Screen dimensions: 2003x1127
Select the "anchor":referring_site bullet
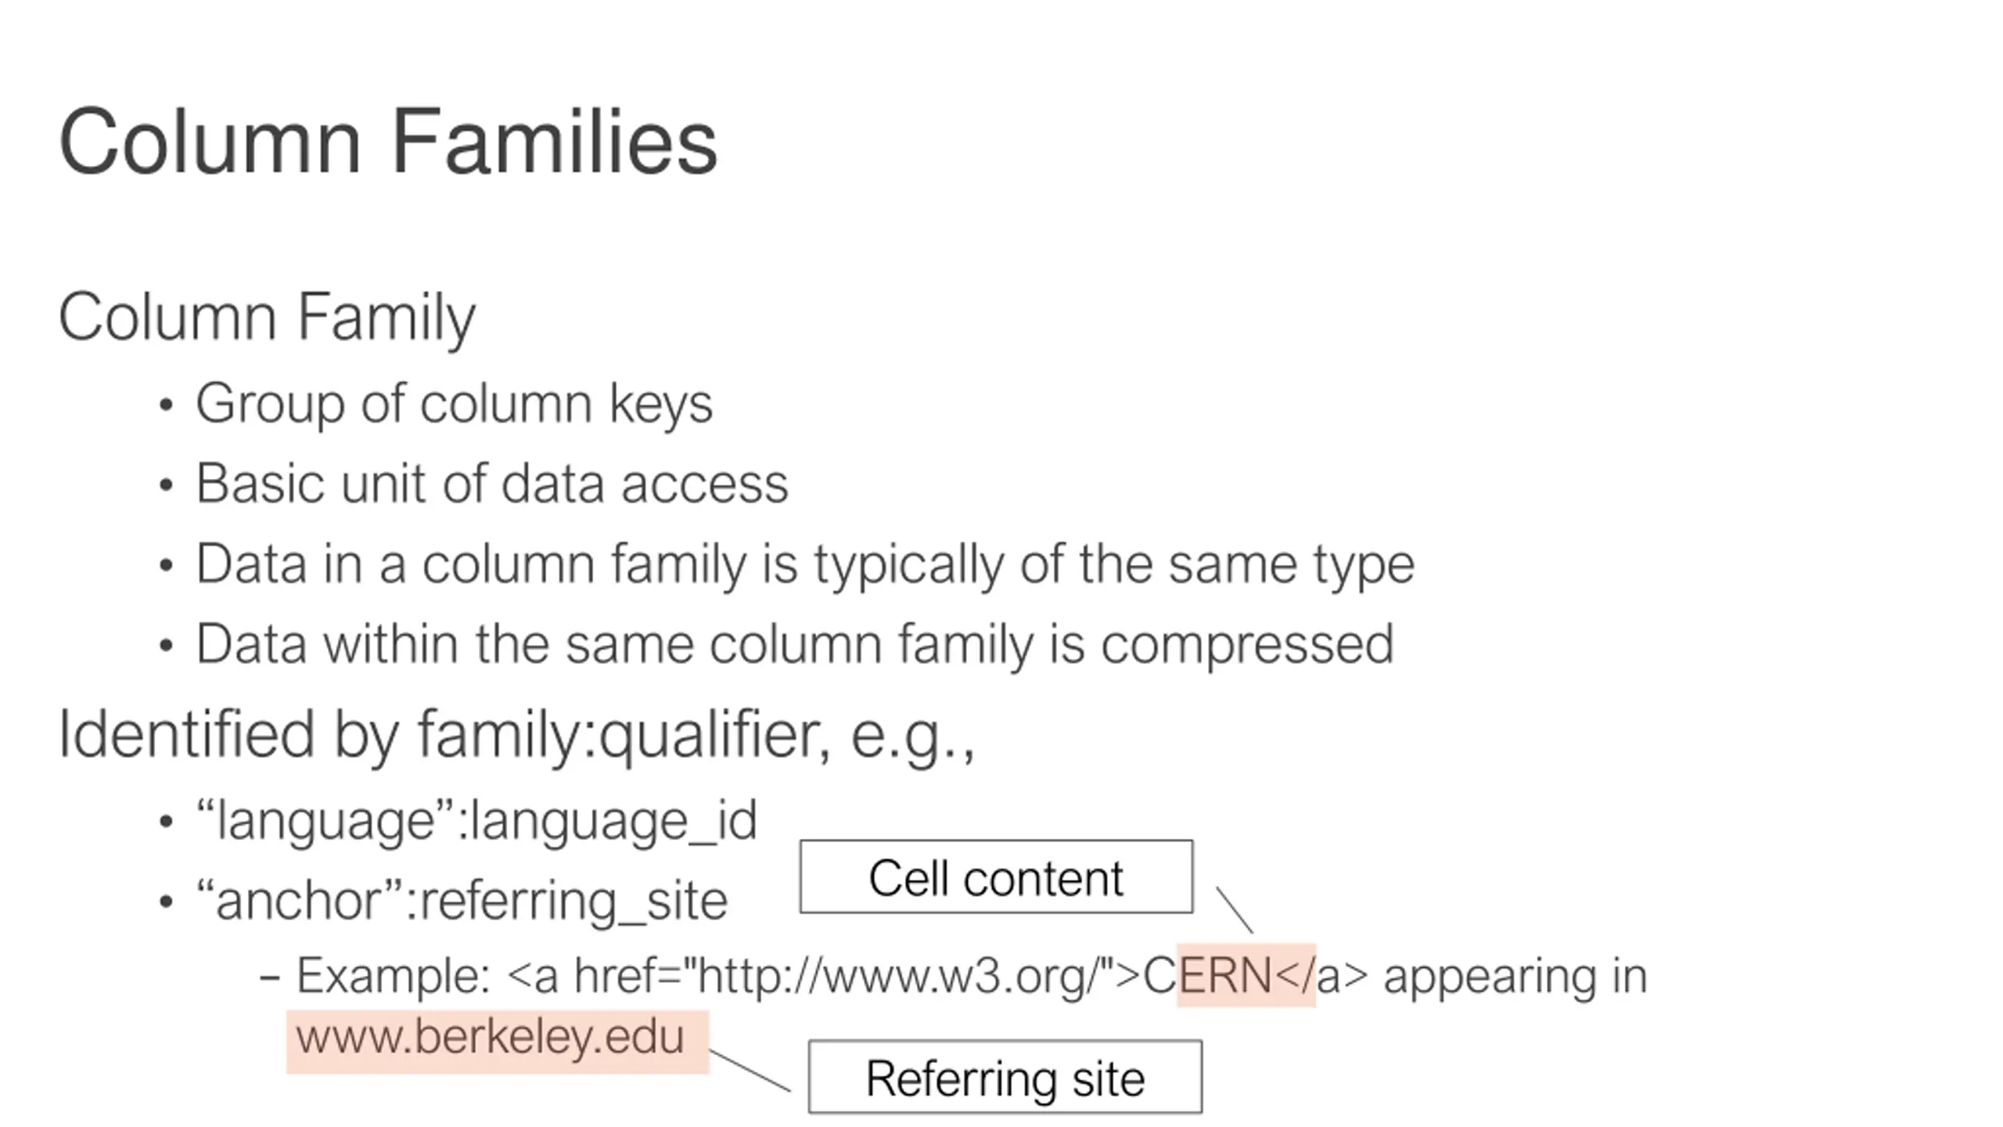pyautogui.click(x=462, y=902)
